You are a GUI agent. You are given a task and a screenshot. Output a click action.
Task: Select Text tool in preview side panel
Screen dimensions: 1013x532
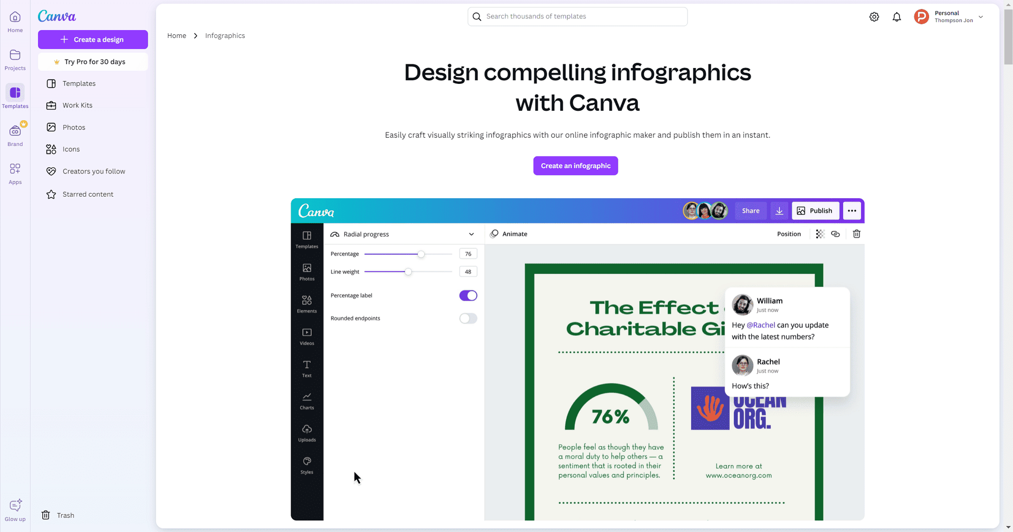click(x=307, y=369)
